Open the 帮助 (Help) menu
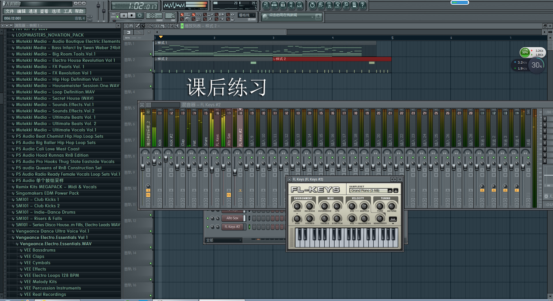This screenshot has width=553, height=301. coord(79,11)
